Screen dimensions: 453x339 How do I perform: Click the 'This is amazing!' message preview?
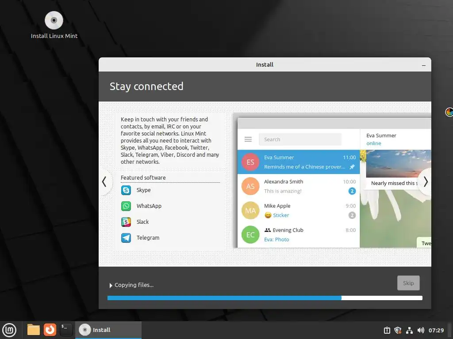[283, 191]
